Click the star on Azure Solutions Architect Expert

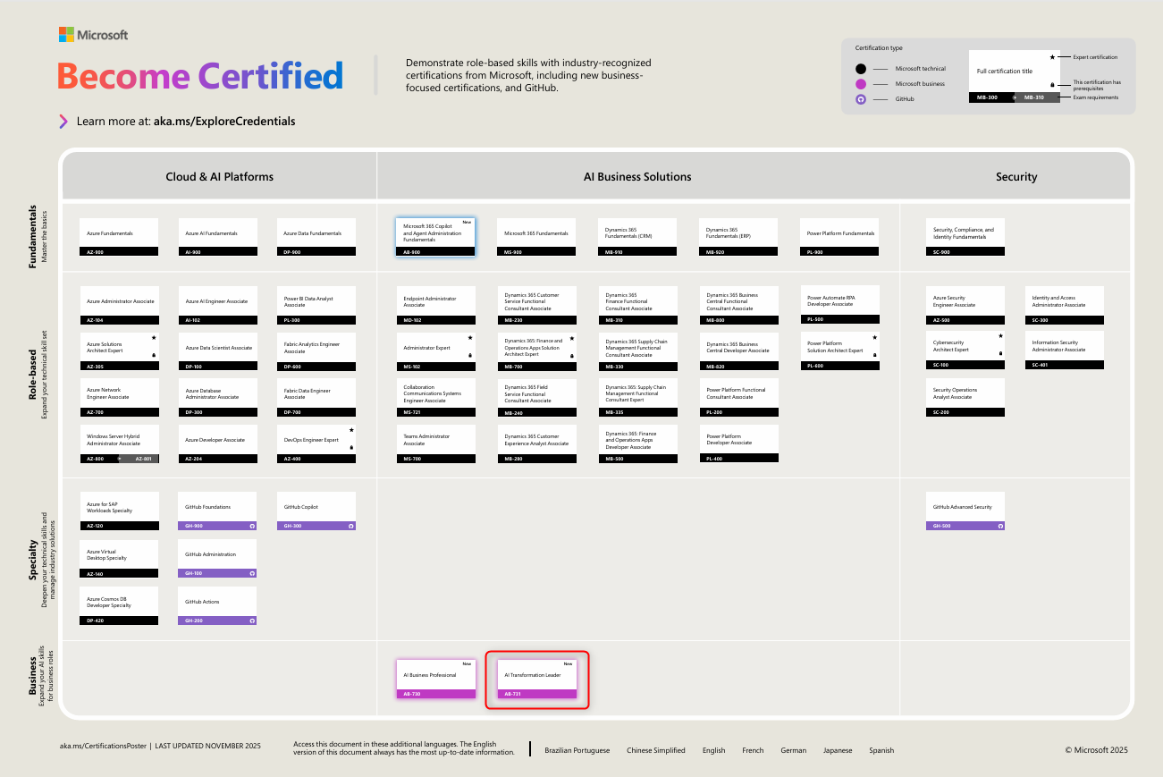click(153, 338)
